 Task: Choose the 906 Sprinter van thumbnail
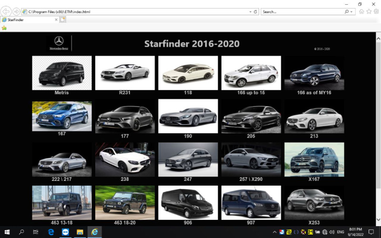click(x=188, y=203)
